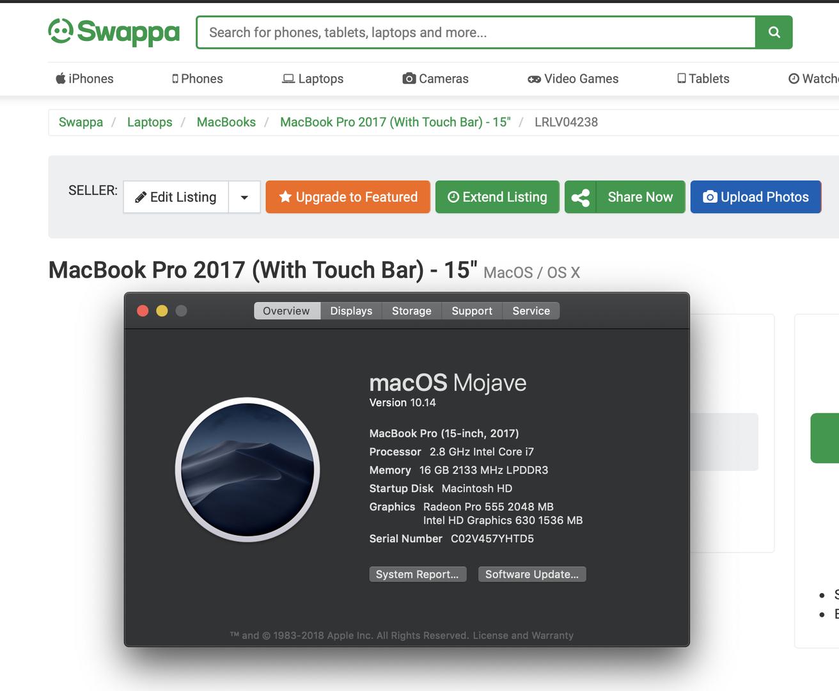Click the Extend Listing button

pyautogui.click(x=498, y=197)
